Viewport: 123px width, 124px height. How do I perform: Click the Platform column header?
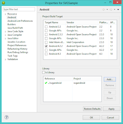(103, 22)
